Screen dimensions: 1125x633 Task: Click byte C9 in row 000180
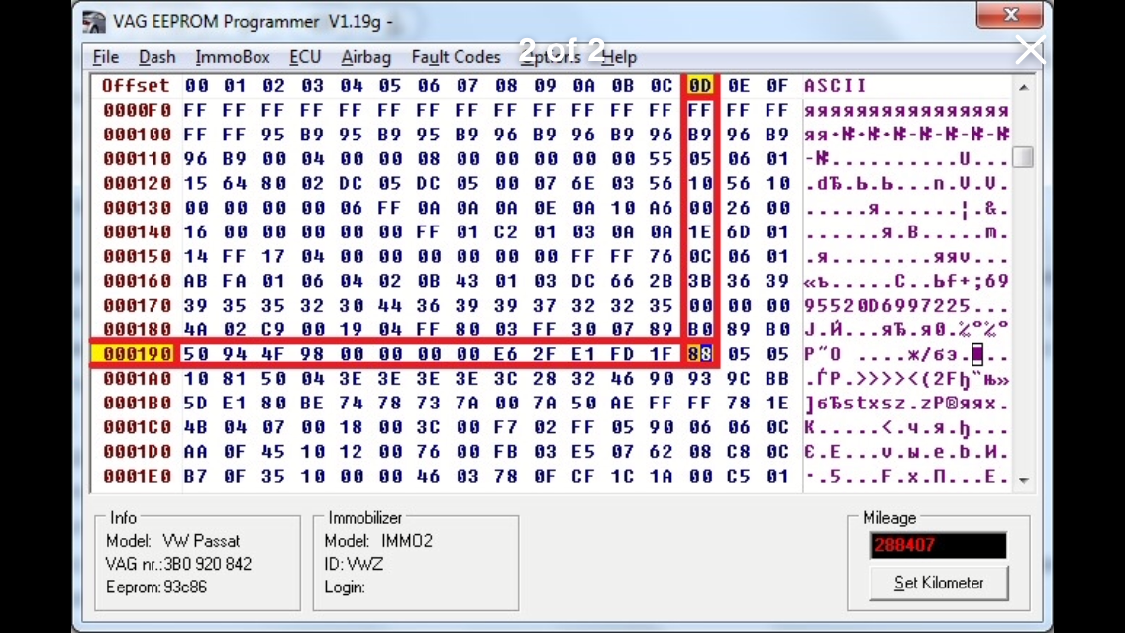tap(273, 329)
